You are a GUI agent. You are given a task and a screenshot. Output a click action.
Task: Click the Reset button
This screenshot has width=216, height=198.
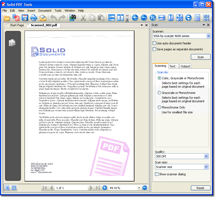201,188
